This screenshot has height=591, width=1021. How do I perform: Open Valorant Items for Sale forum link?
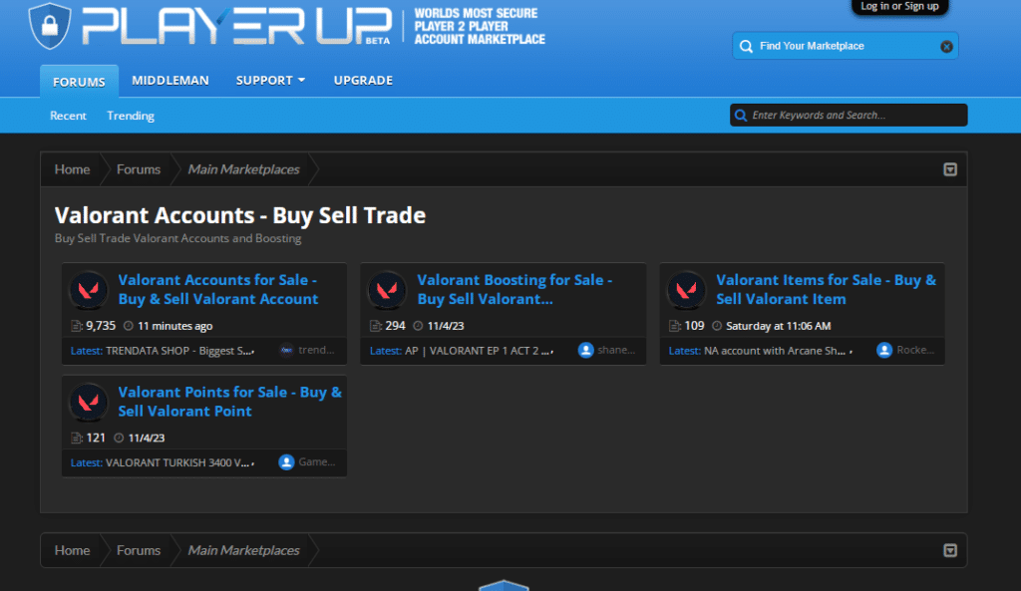click(x=826, y=290)
